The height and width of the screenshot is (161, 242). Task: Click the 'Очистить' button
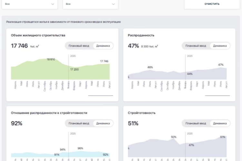(x=212, y=4)
